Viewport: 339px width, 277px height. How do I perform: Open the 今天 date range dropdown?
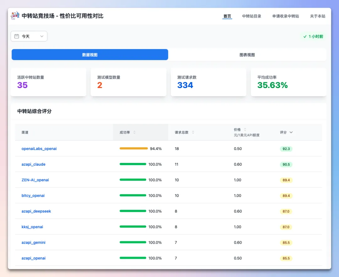click(x=29, y=36)
